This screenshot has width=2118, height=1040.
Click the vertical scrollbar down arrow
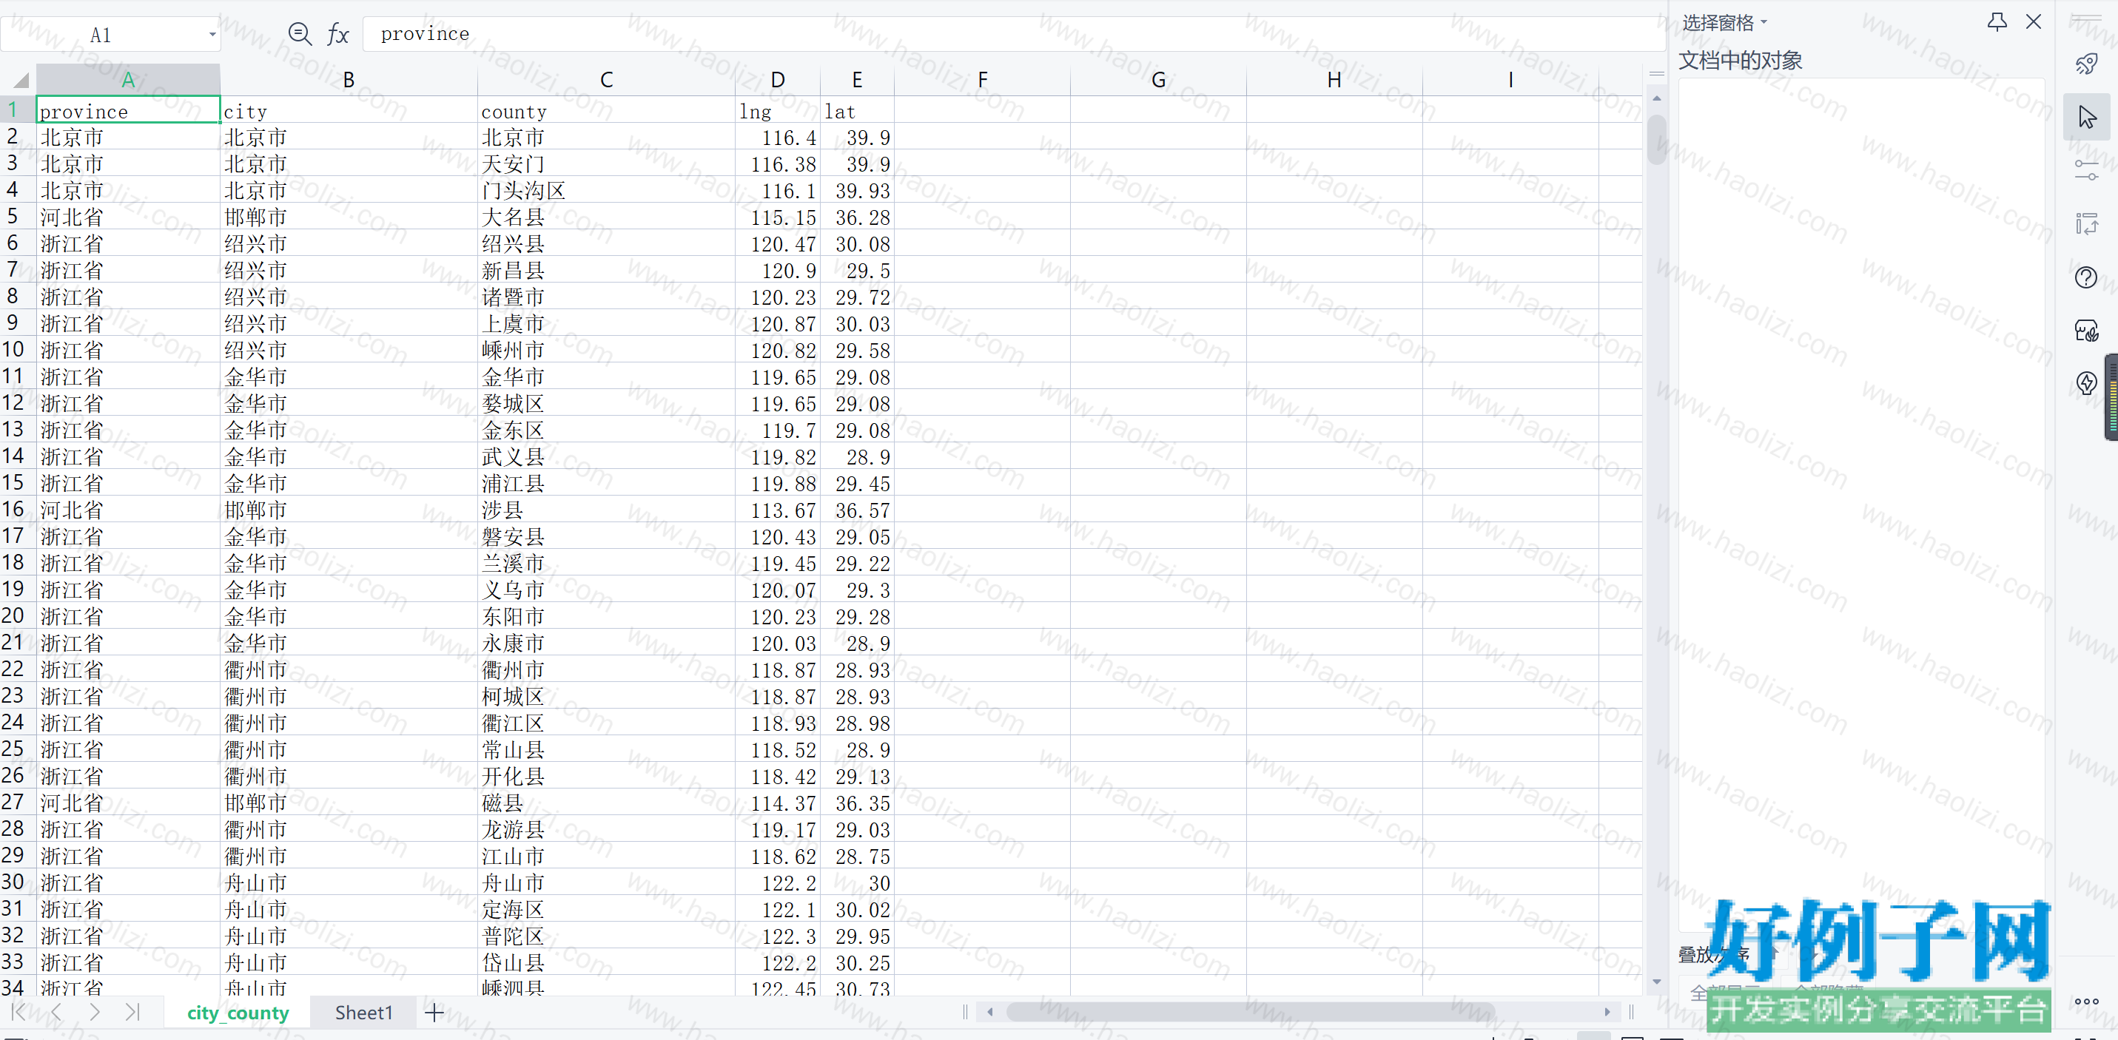point(1657,982)
